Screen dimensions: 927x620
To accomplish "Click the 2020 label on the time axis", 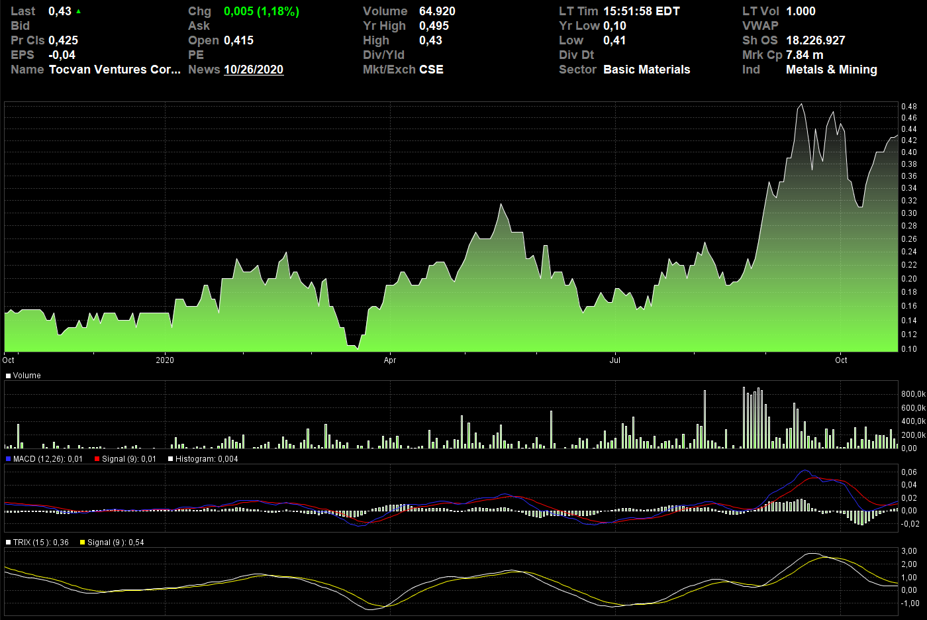I will click(x=165, y=360).
